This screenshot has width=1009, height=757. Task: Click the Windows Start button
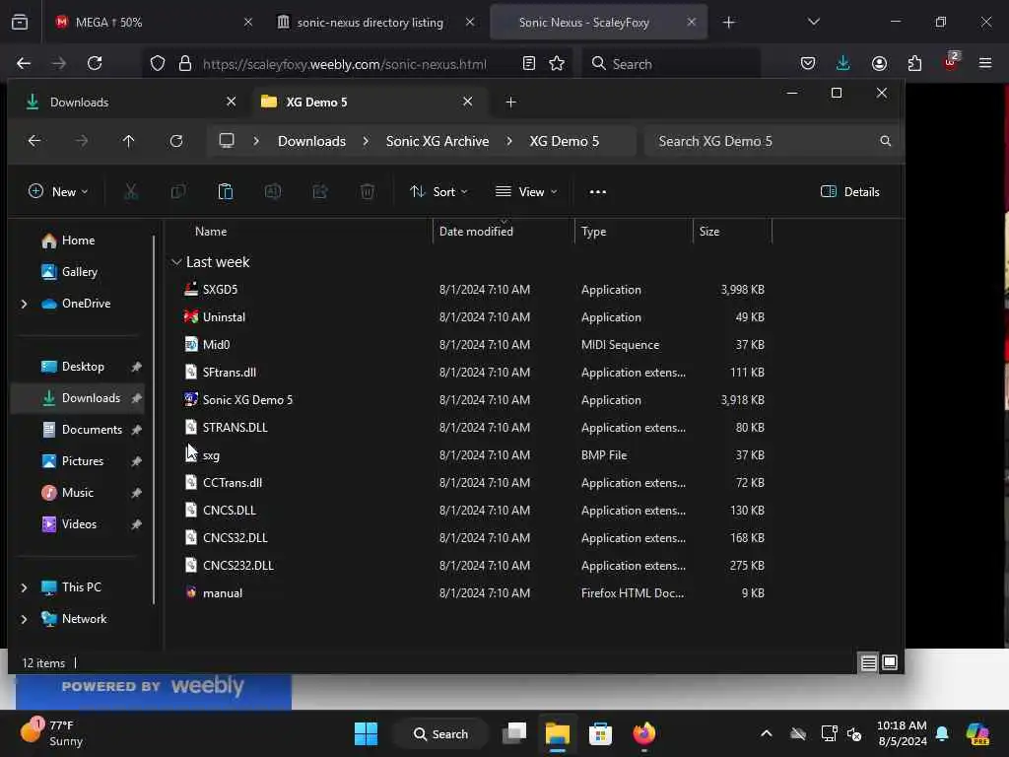[367, 733]
